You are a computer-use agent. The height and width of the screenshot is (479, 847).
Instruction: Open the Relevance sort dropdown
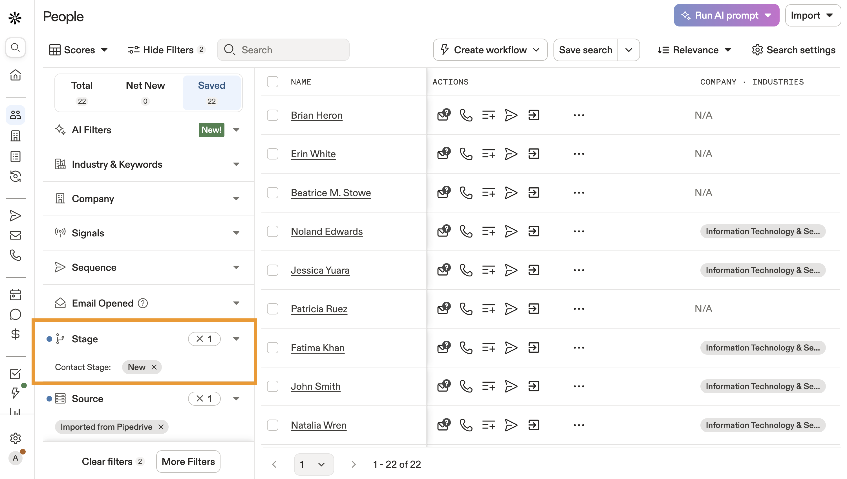(694, 50)
